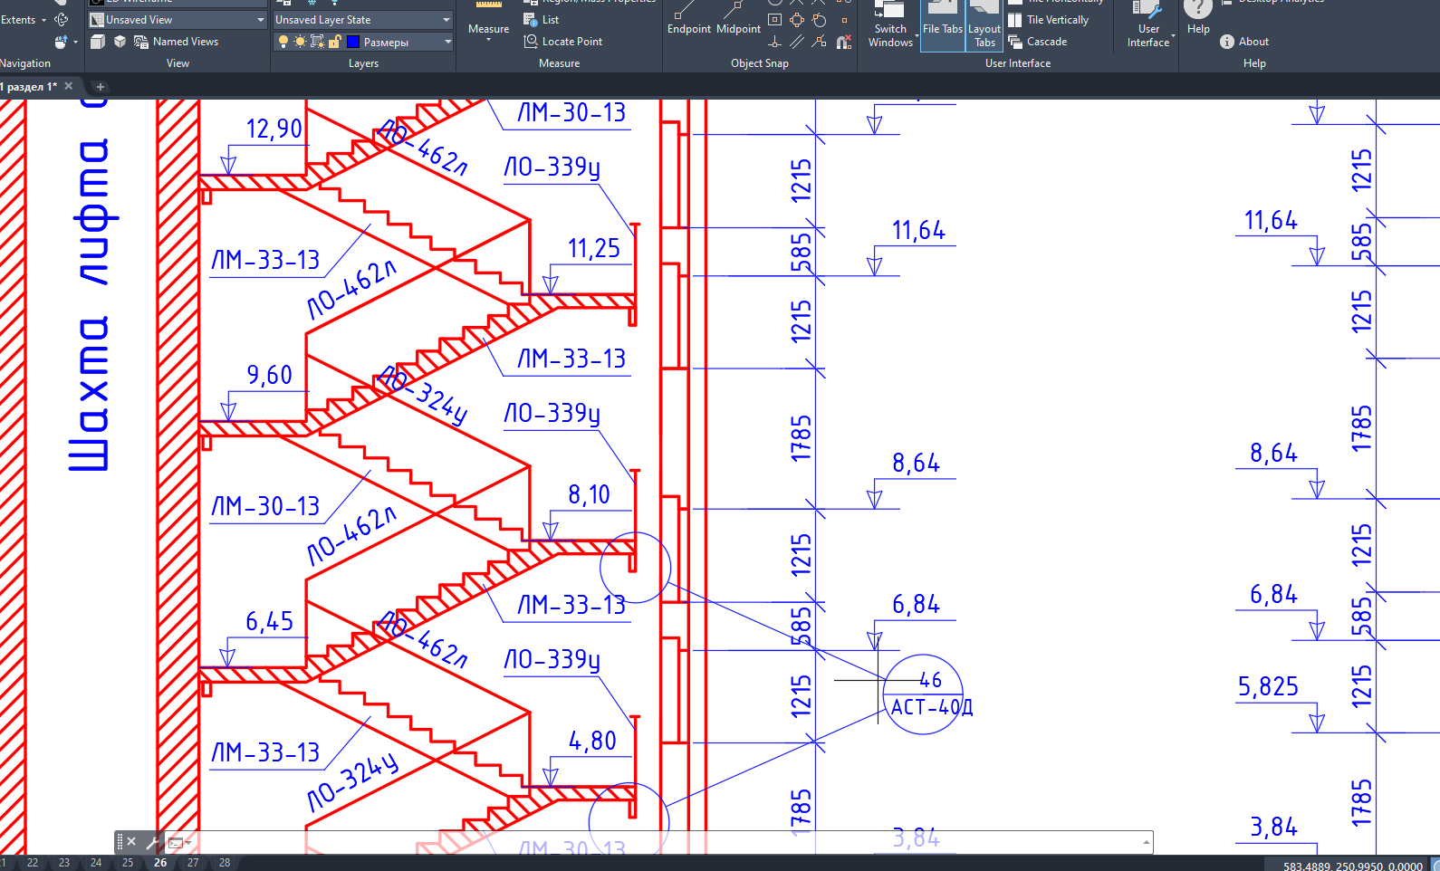Image resolution: width=1440 pixels, height=871 pixels.
Task: Expand the Unsaved View dropdown
Action: tap(261, 20)
